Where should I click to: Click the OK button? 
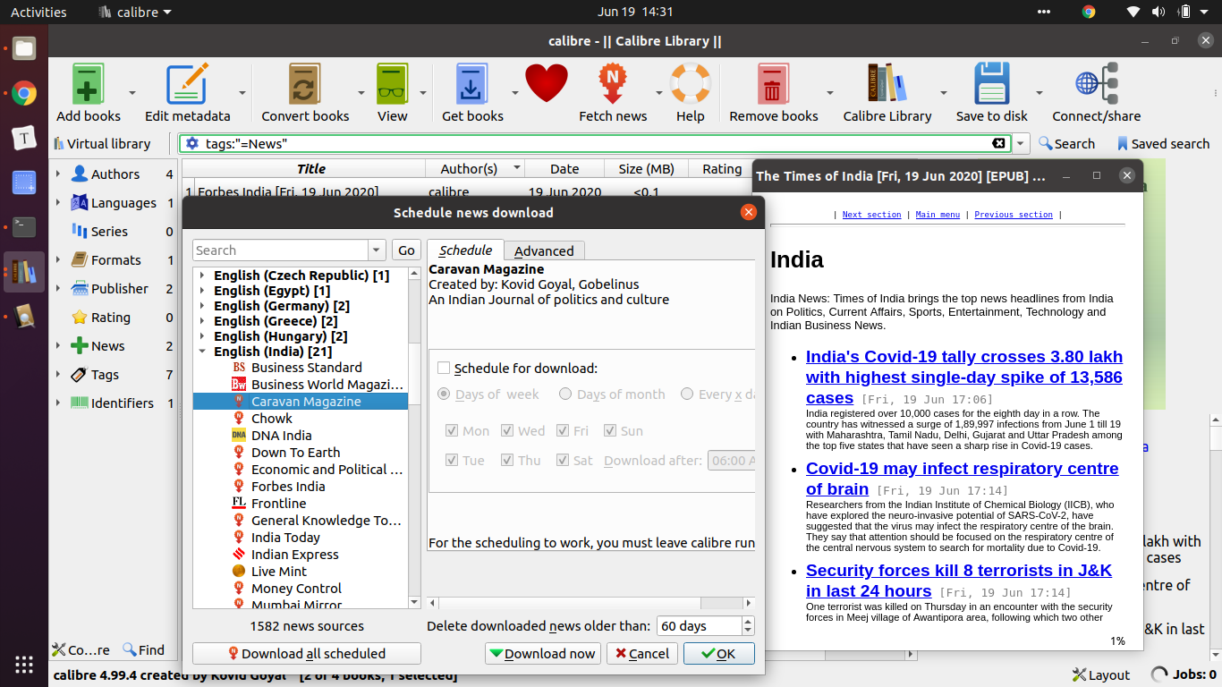718,653
